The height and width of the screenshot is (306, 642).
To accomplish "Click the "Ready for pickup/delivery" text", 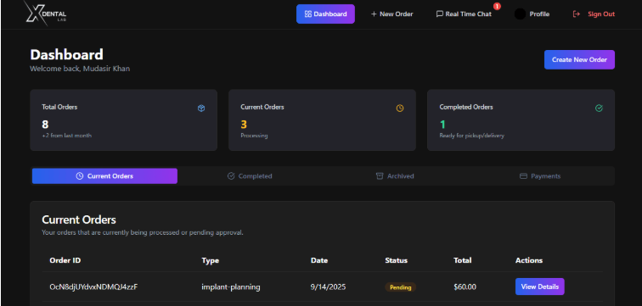I will click(x=471, y=136).
